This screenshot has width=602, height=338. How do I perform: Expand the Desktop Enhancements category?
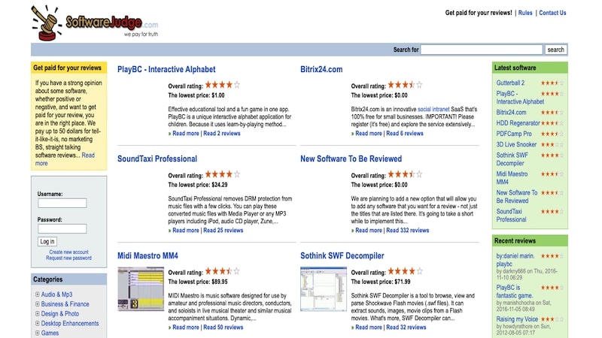(37, 323)
